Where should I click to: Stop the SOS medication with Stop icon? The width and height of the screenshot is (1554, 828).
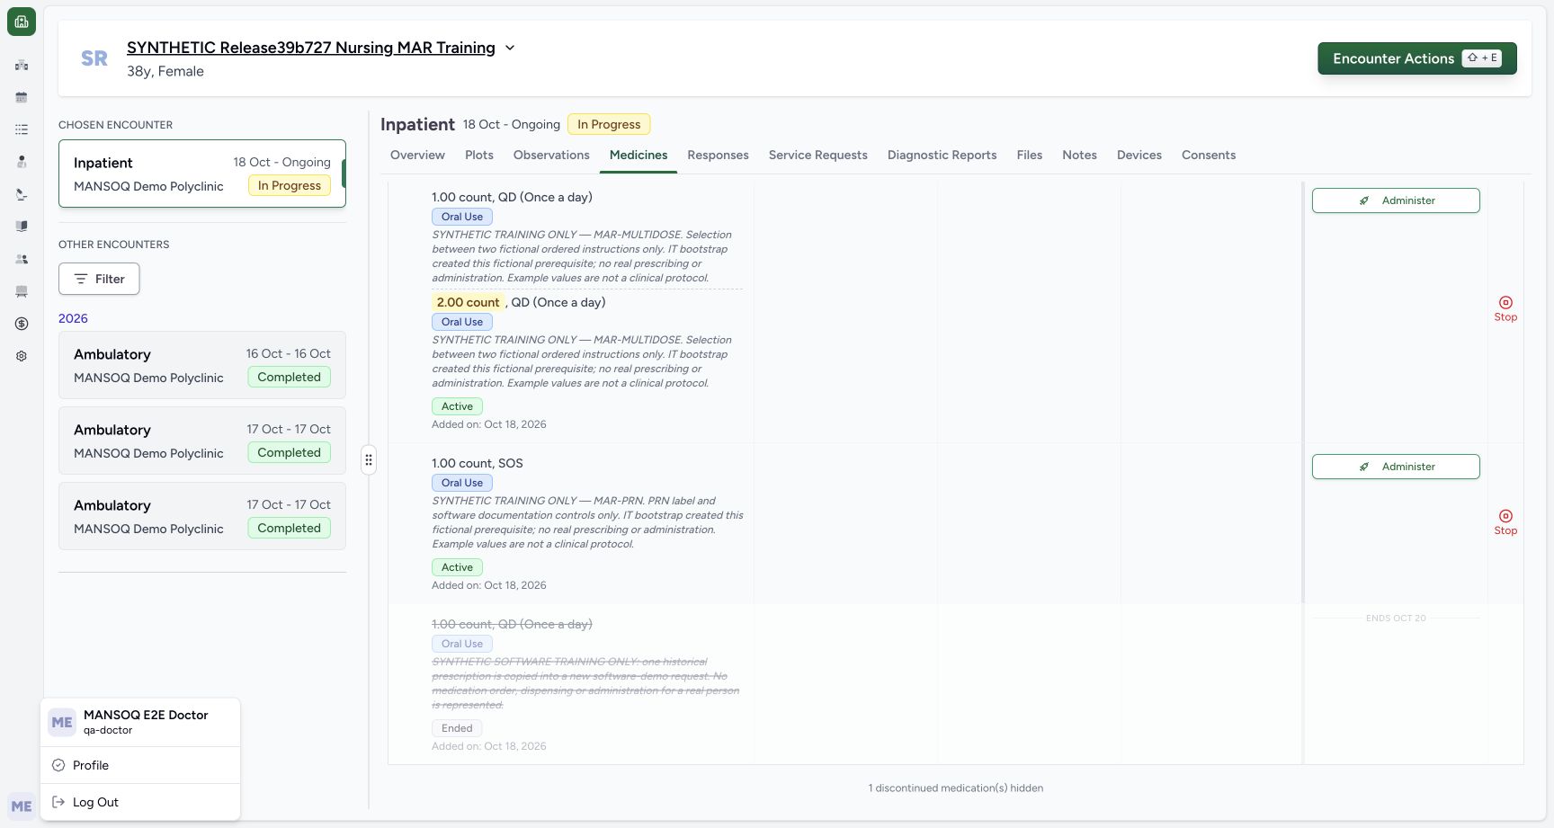click(x=1505, y=522)
